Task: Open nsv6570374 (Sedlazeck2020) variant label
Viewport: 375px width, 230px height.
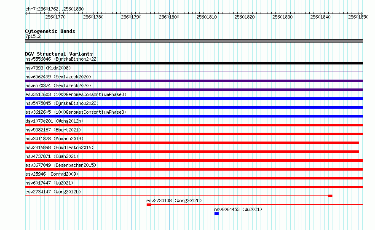Action: tap(58, 86)
